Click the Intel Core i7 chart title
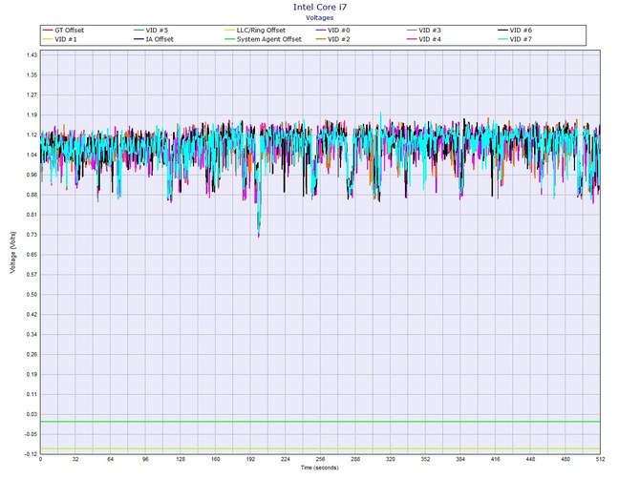The height and width of the screenshot is (479, 640). point(320,7)
